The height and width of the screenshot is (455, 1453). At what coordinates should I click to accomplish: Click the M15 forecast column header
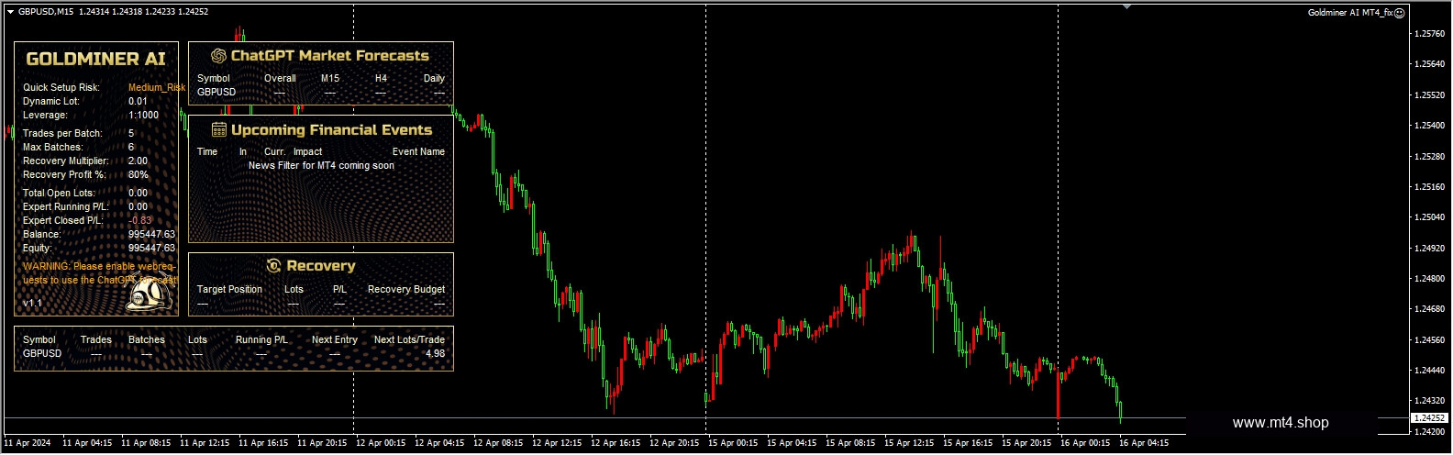330,78
